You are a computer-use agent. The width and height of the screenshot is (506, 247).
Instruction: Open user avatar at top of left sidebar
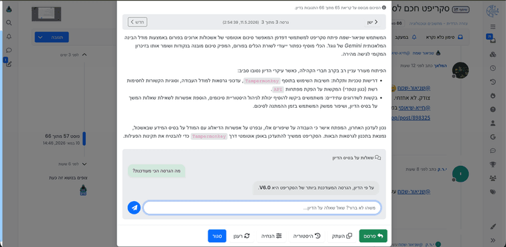coord(9,9)
